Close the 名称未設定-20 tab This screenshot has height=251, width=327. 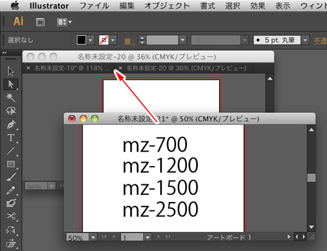click(x=120, y=68)
